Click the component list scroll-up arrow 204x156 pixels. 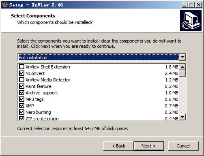[183, 67]
